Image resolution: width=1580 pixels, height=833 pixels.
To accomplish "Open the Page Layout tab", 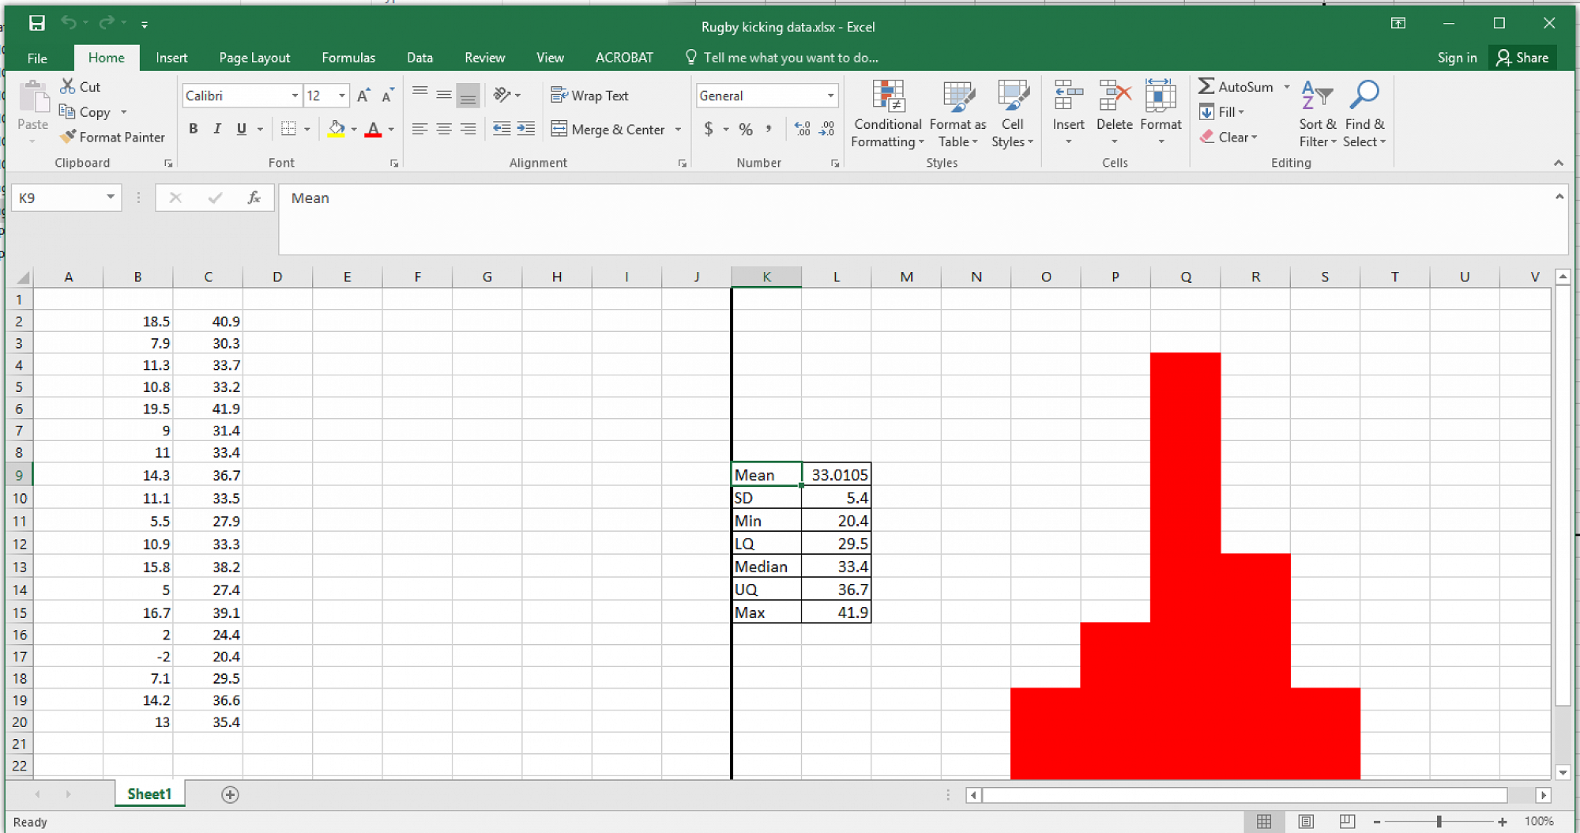I will click(x=254, y=58).
